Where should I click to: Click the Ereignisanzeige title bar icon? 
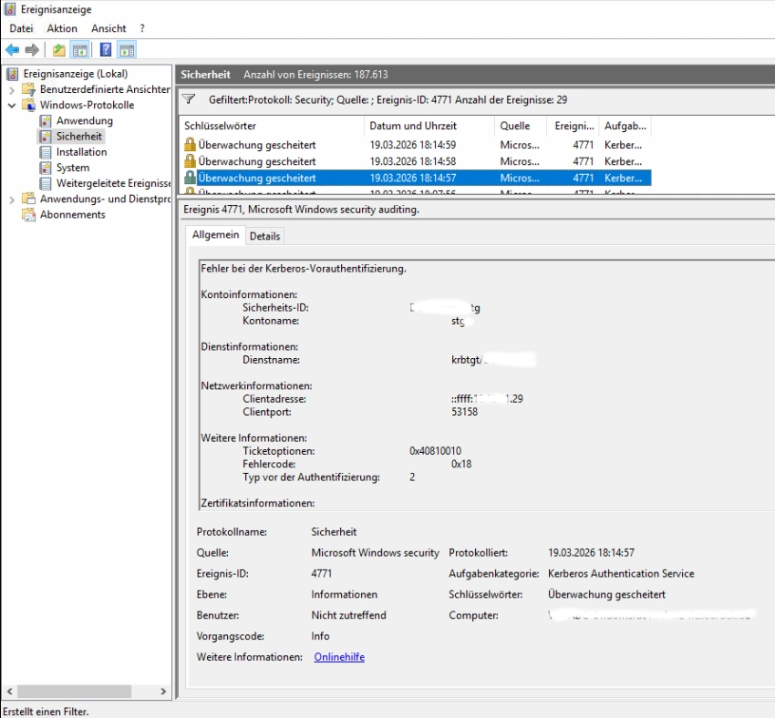[9, 9]
